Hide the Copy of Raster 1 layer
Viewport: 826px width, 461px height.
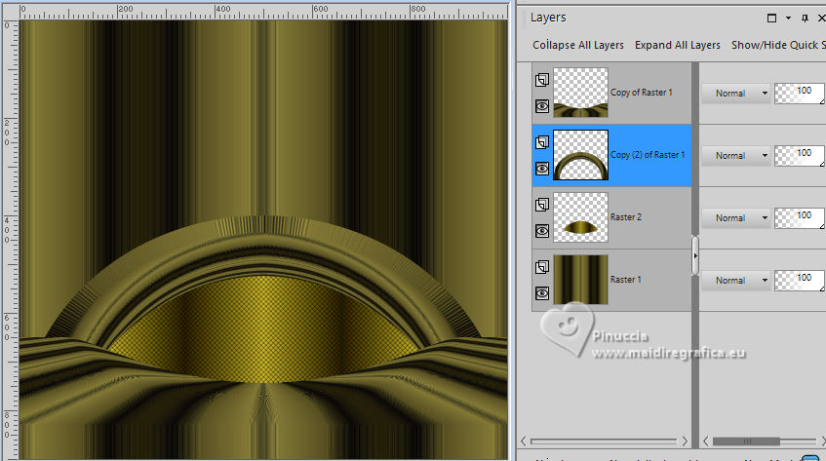click(x=542, y=106)
